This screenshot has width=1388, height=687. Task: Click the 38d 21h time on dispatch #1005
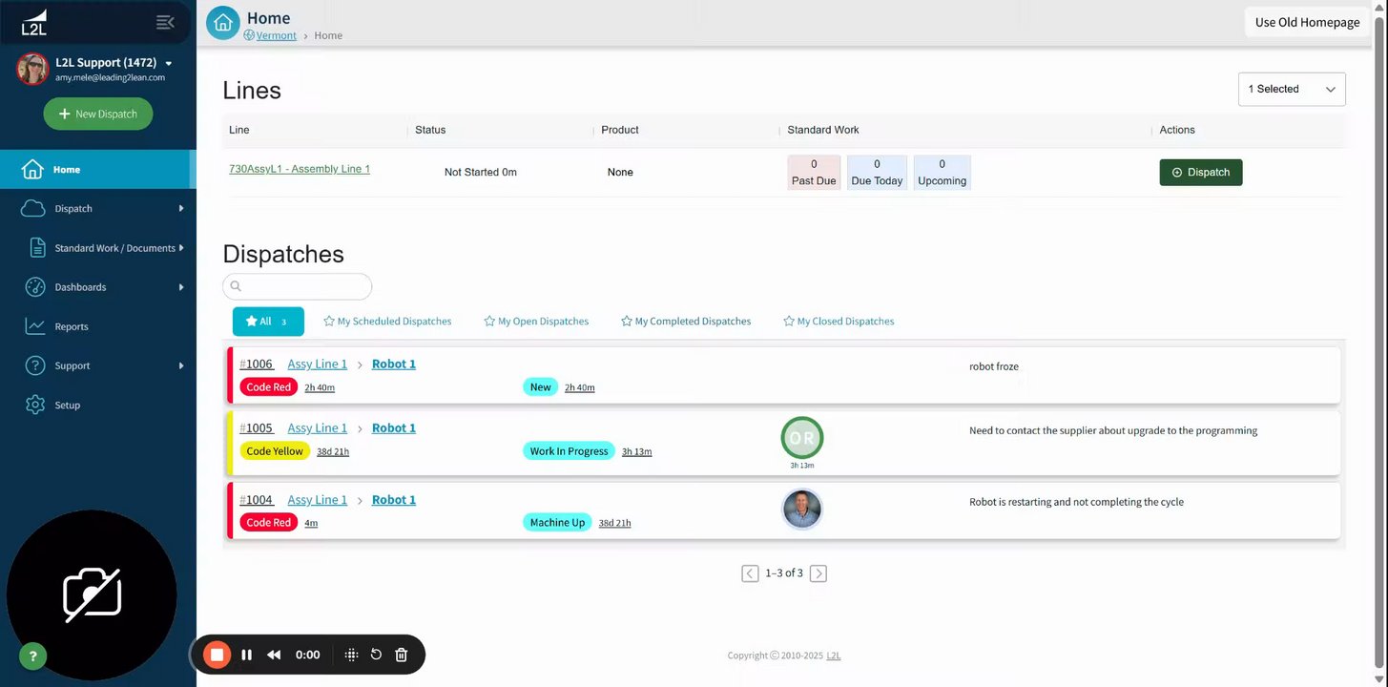(x=333, y=452)
